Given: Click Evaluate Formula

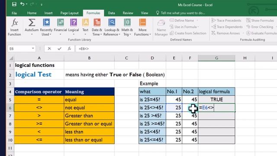Looking at the screenshot, I should pos(261,33).
